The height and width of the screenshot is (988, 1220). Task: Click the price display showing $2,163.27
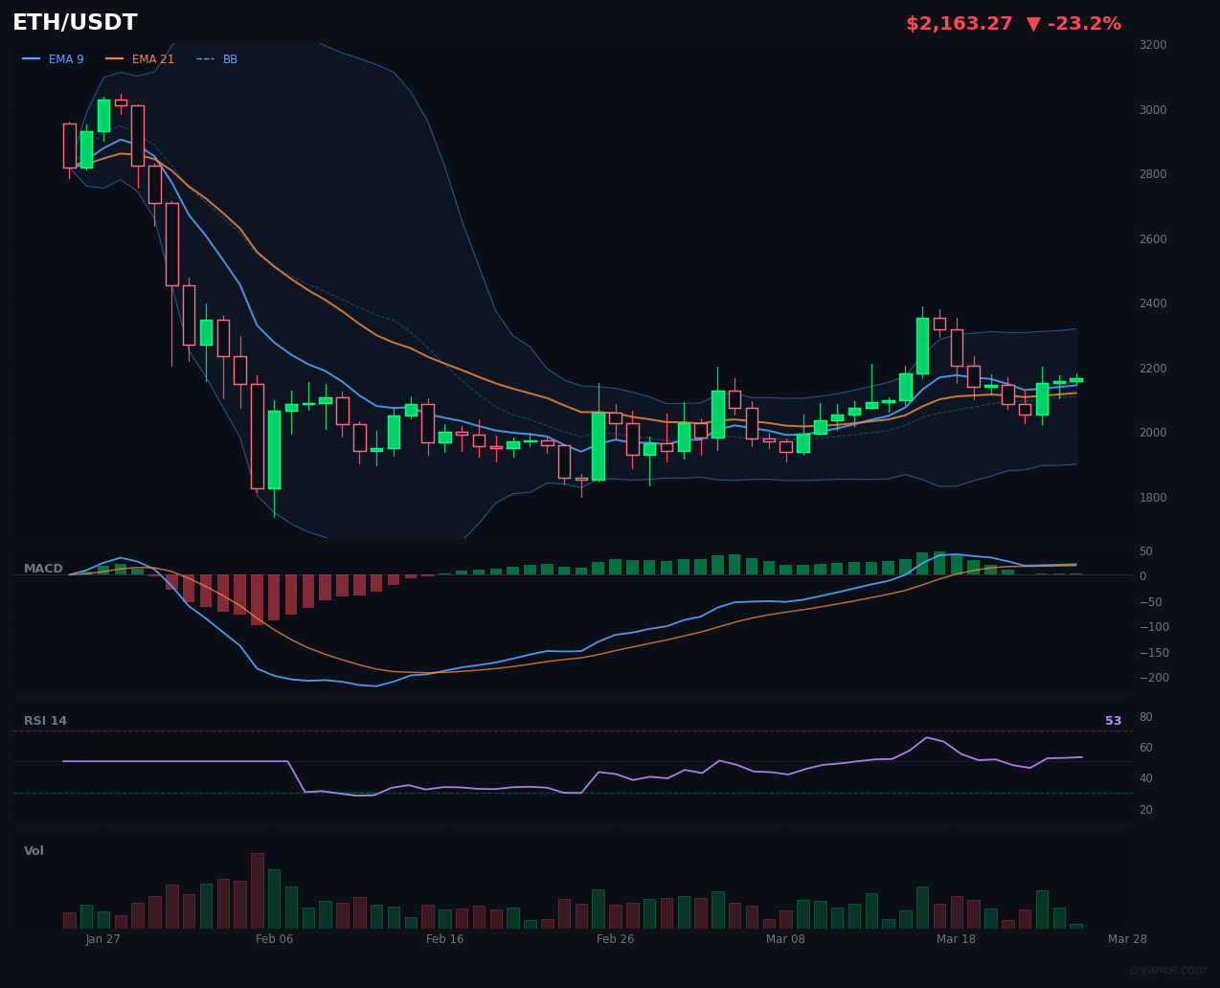click(x=959, y=23)
